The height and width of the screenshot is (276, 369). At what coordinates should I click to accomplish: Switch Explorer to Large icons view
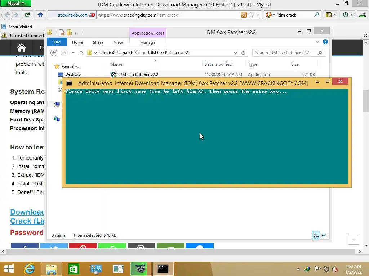[324, 235]
